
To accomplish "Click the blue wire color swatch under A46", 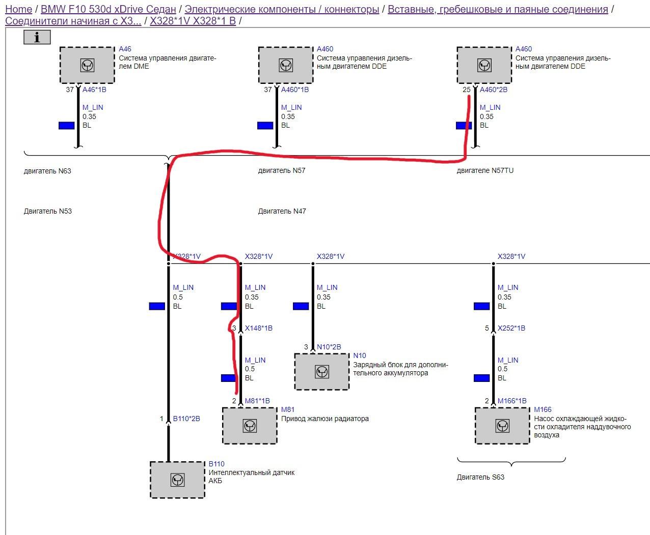I will click(x=67, y=126).
